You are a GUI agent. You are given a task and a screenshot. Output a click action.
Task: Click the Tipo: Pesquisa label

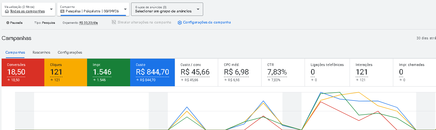[45, 23]
